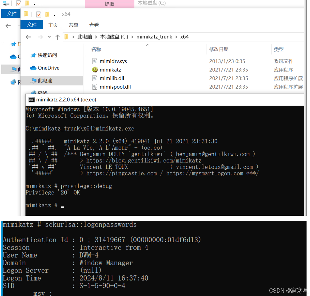Sort files by 名称 column header
The height and width of the screenshot is (296, 310).
96,49
